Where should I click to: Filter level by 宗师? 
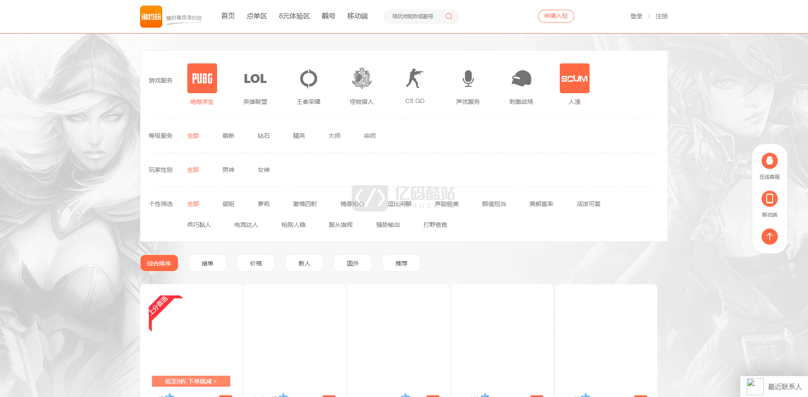[x=370, y=136]
